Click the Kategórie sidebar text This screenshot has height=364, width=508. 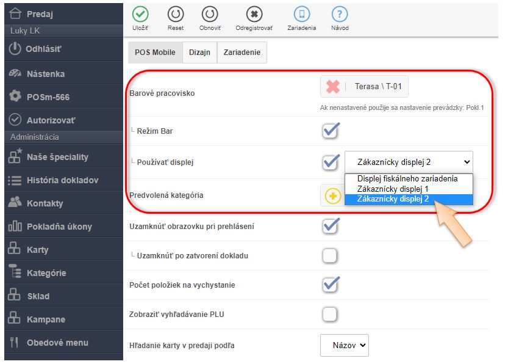tap(46, 273)
